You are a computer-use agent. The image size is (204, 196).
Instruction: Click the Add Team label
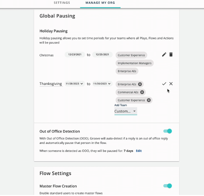[x=121, y=105]
